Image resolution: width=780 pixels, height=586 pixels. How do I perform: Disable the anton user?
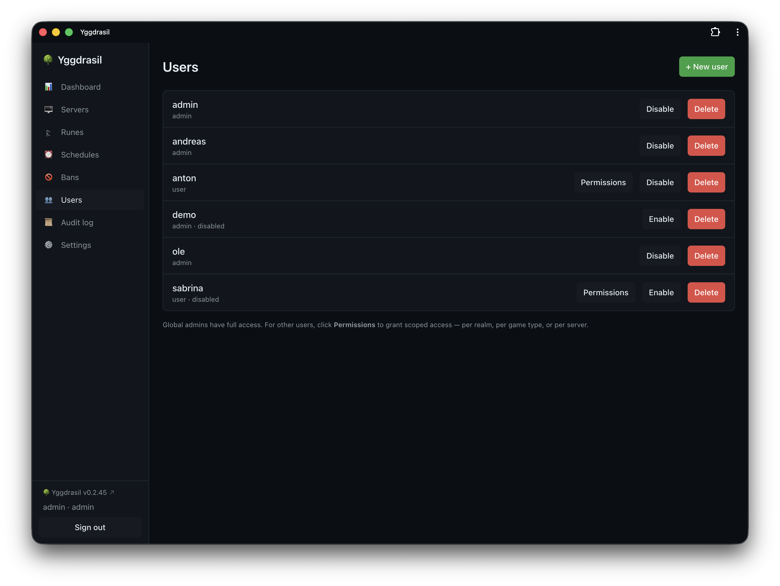tap(660, 182)
